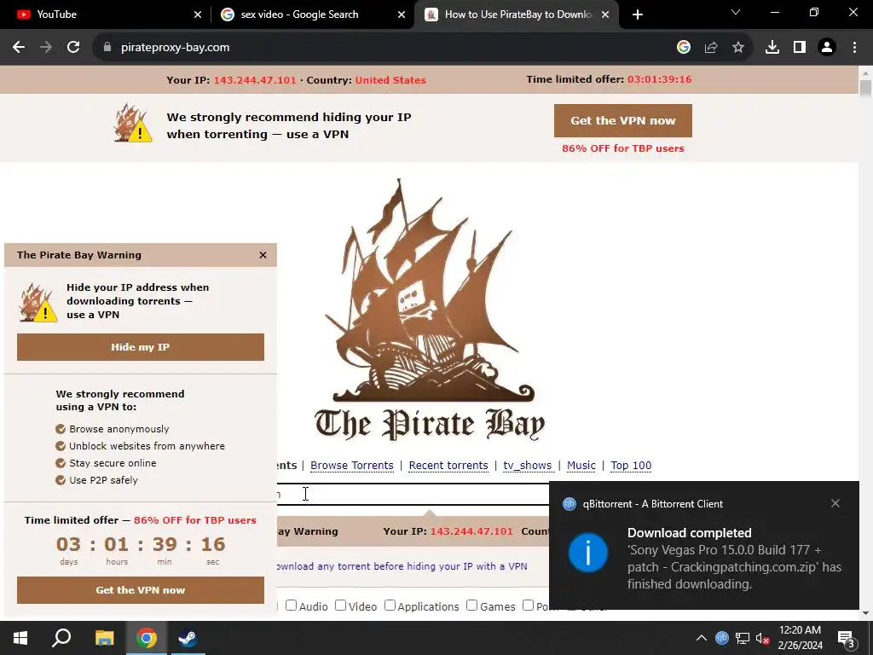Viewport: 873px width, 655px height.
Task: Go forward with the forward arrow
Action: 46,48
